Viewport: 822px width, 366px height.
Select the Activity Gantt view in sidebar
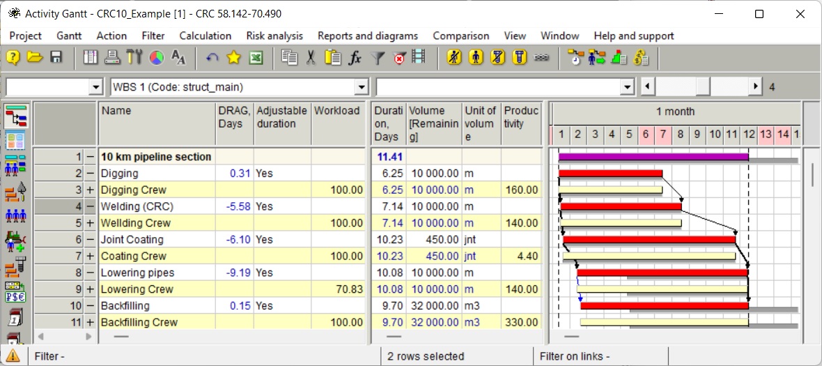[15, 116]
